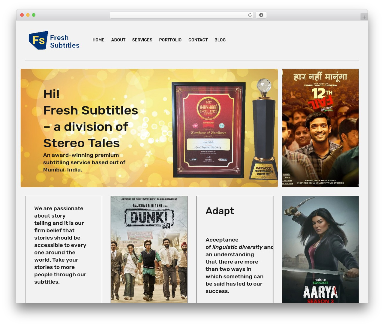
Task: Navigate to the PORTFOLIO page
Action: tap(170, 40)
